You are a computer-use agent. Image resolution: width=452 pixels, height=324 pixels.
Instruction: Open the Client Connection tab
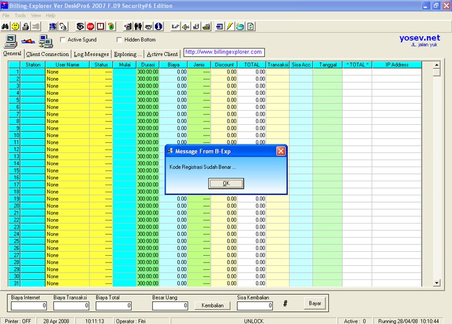click(x=47, y=54)
